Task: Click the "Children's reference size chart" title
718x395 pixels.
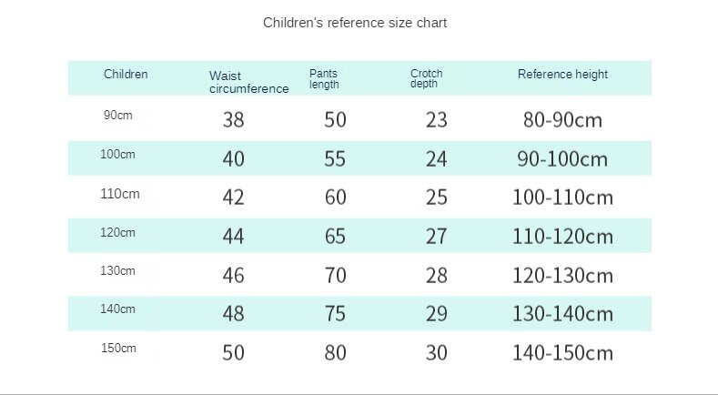Action: [355, 23]
